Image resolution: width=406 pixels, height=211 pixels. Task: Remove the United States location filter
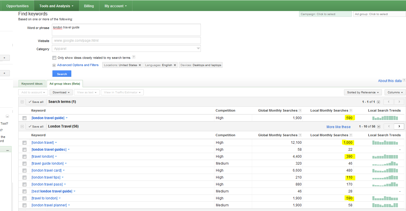(140, 65)
